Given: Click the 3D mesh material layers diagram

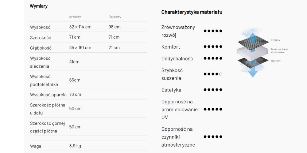Looking at the screenshot, I should coord(262,52).
